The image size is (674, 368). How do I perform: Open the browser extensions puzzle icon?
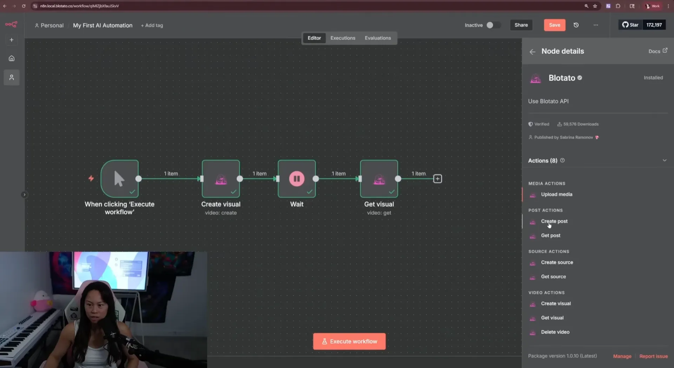[x=618, y=6]
